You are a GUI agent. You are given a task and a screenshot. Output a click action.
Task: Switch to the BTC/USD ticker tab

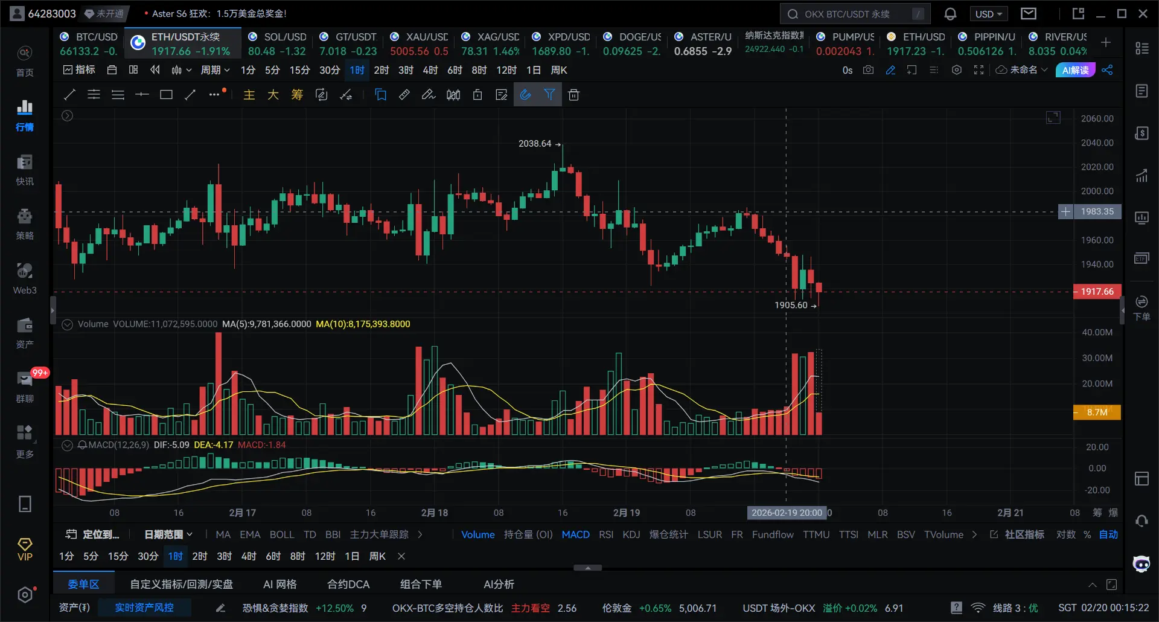(89, 44)
